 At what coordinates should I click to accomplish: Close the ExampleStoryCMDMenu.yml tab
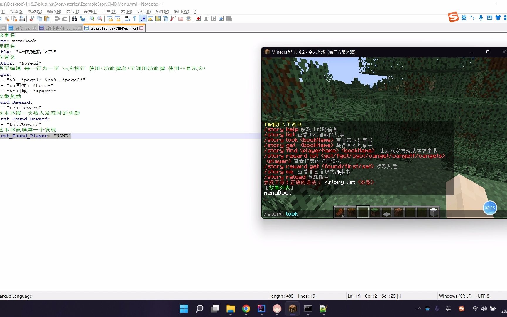[x=141, y=28]
